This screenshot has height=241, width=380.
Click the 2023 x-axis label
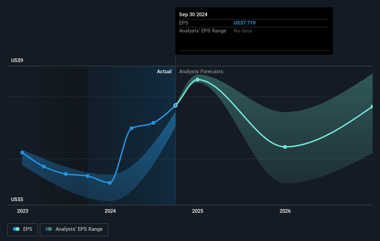(x=23, y=211)
